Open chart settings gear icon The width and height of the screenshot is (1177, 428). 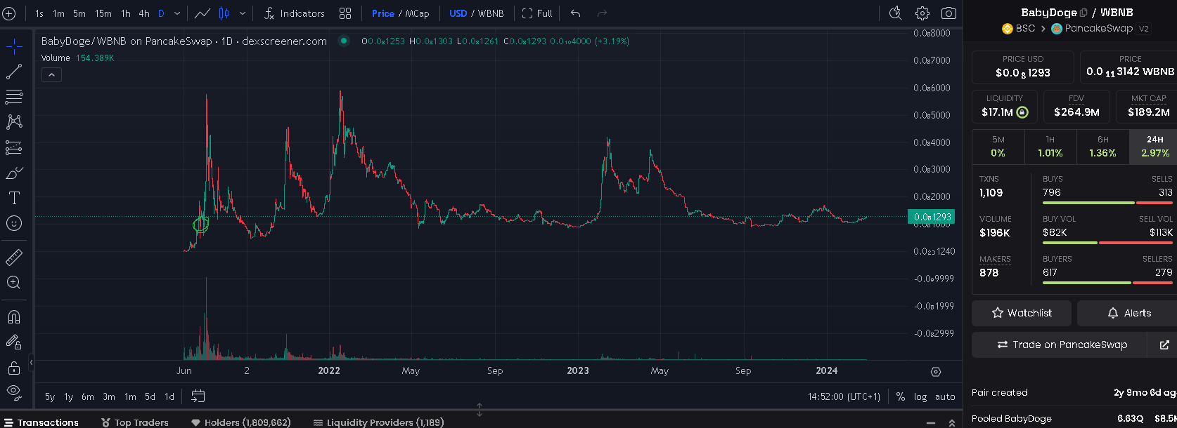click(922, 13)
